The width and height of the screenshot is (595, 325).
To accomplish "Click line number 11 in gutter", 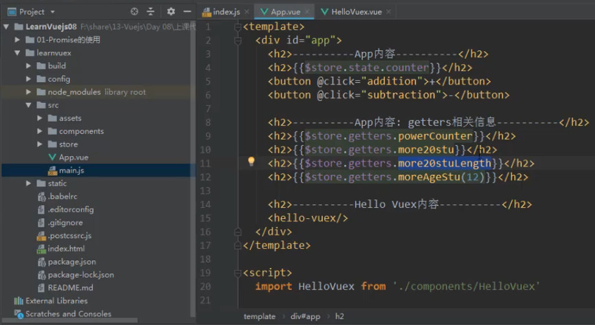I will (205, 163).
